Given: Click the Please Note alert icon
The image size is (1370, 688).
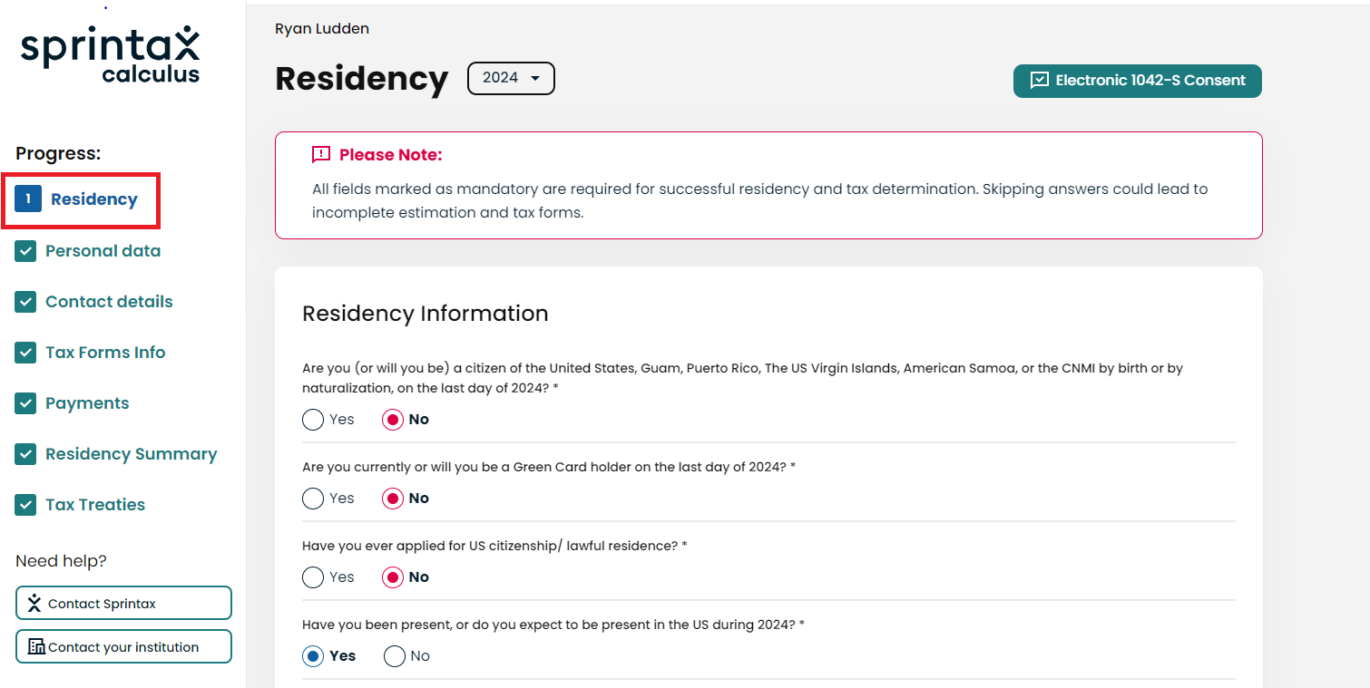Looking at the screenshot, I should tap(321, 155).
